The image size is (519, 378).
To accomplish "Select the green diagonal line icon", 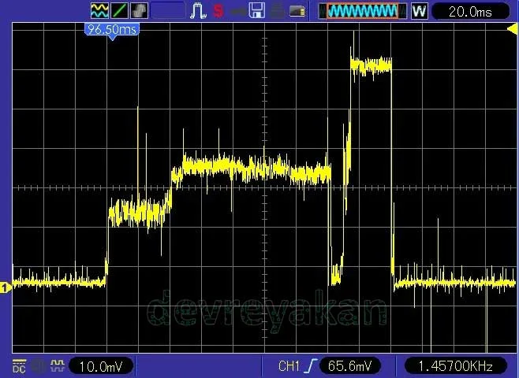I will click(119, 10).
